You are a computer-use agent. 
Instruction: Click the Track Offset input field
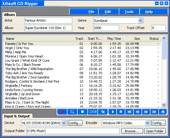[159, 28]
